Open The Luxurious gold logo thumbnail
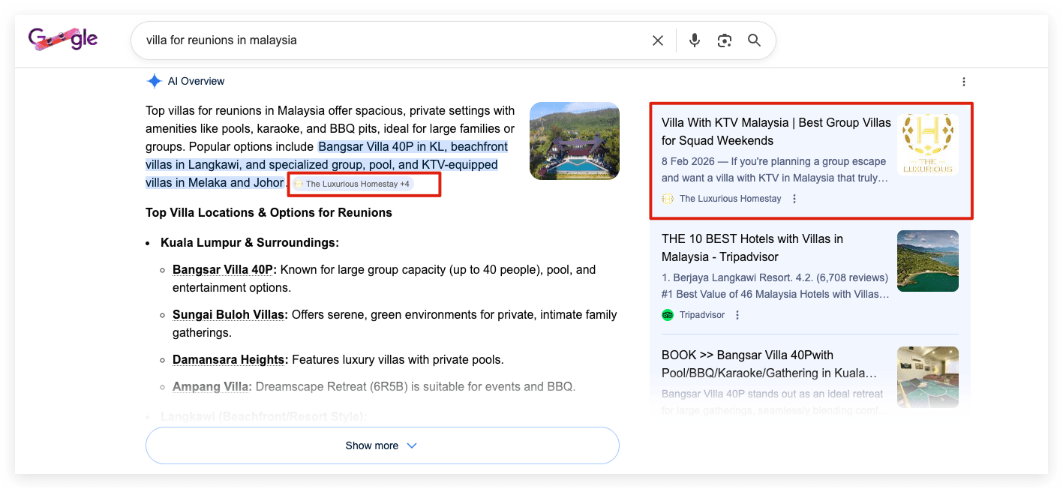1063x489 pixels. pos(928,145)
